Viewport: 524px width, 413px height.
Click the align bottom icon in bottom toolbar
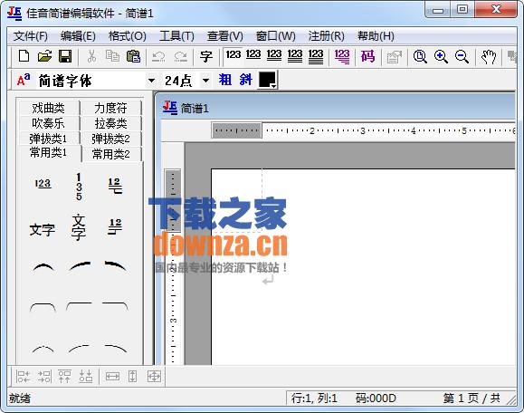pos(86,377)
